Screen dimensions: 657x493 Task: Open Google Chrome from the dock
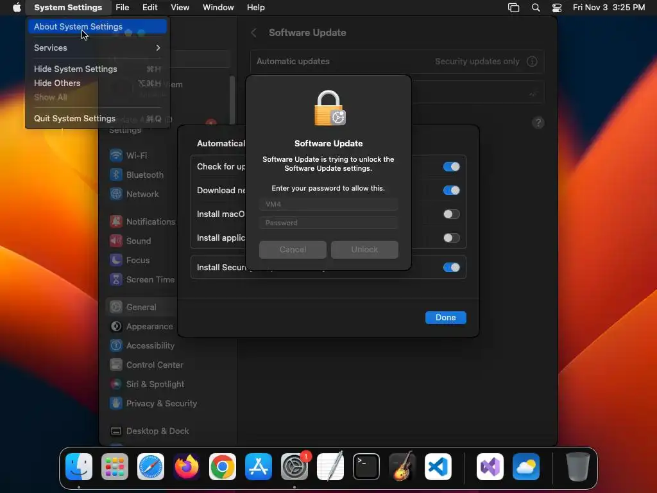[223, 467]
